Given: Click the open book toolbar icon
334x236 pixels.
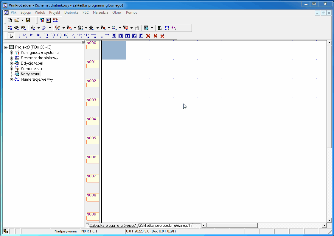Looking at the screenshot, I should tap(24, 28).
